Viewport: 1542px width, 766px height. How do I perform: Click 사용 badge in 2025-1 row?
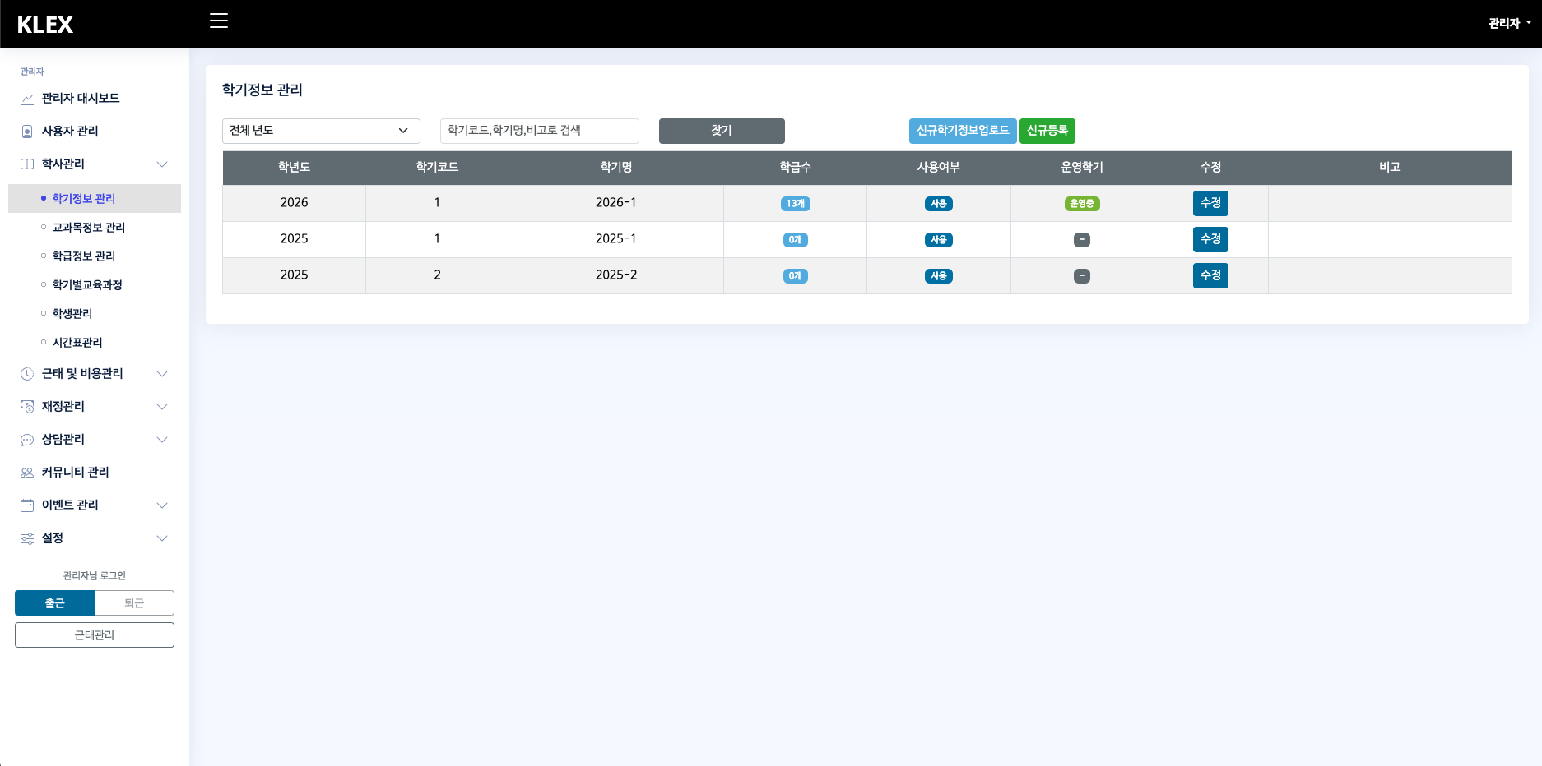coord(938,240)
